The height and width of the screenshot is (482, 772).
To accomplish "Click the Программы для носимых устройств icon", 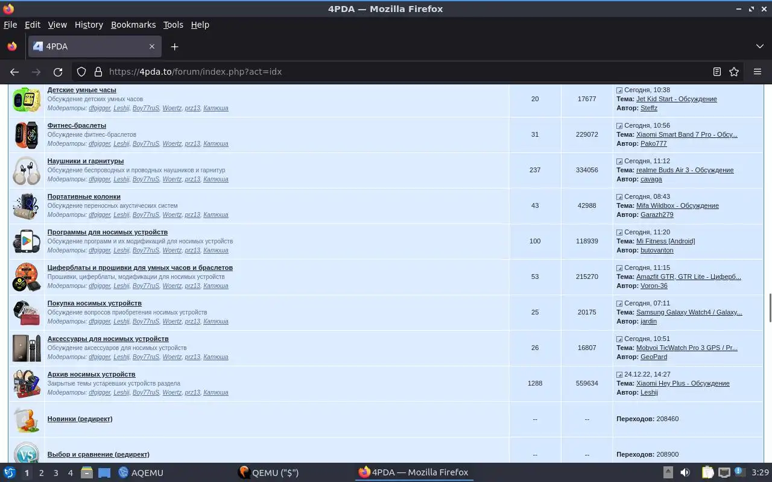I will pos(27,241).
